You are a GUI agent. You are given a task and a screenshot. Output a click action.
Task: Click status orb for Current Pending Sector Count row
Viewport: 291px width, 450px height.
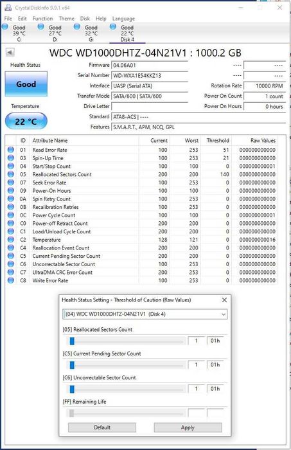[x=11, y=256]
